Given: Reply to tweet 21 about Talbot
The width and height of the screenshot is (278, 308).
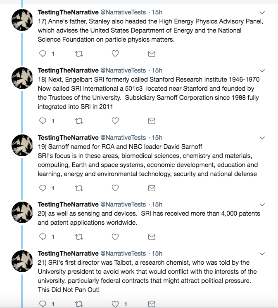Looking at the screenshot, I should coord(43,304).
